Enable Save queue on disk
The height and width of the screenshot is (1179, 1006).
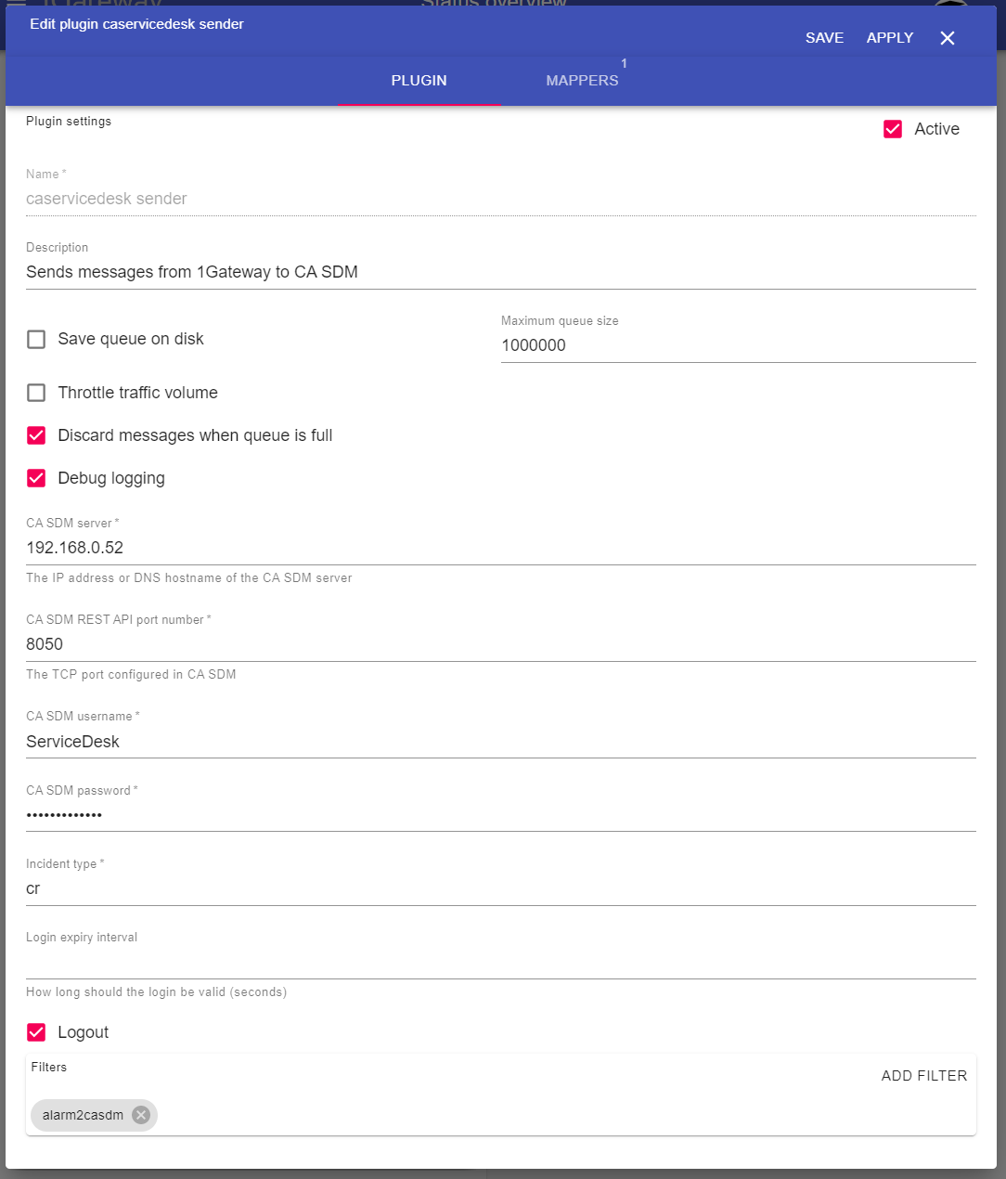(36, 339)
